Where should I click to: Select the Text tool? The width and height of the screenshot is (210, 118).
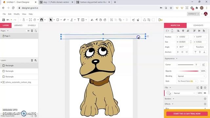pyautogui.click(x=78, y=20)
